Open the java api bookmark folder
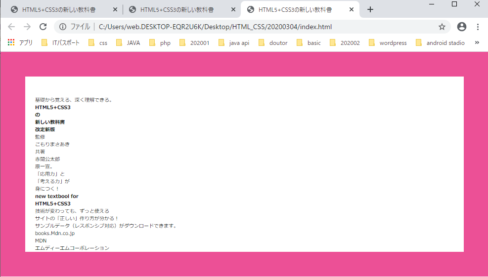 pos(234,42)
